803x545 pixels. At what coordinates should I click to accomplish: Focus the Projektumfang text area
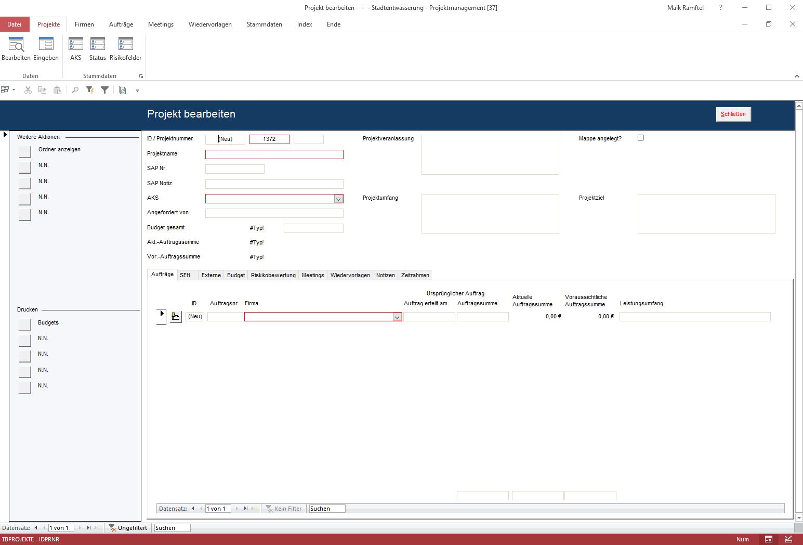[x=490, y=214]
